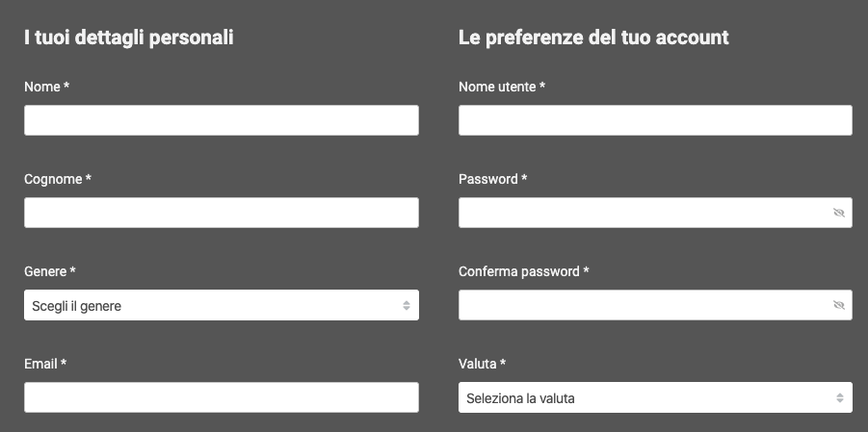
Task: Click the "Nome *" label
Action: click(46, 87)
